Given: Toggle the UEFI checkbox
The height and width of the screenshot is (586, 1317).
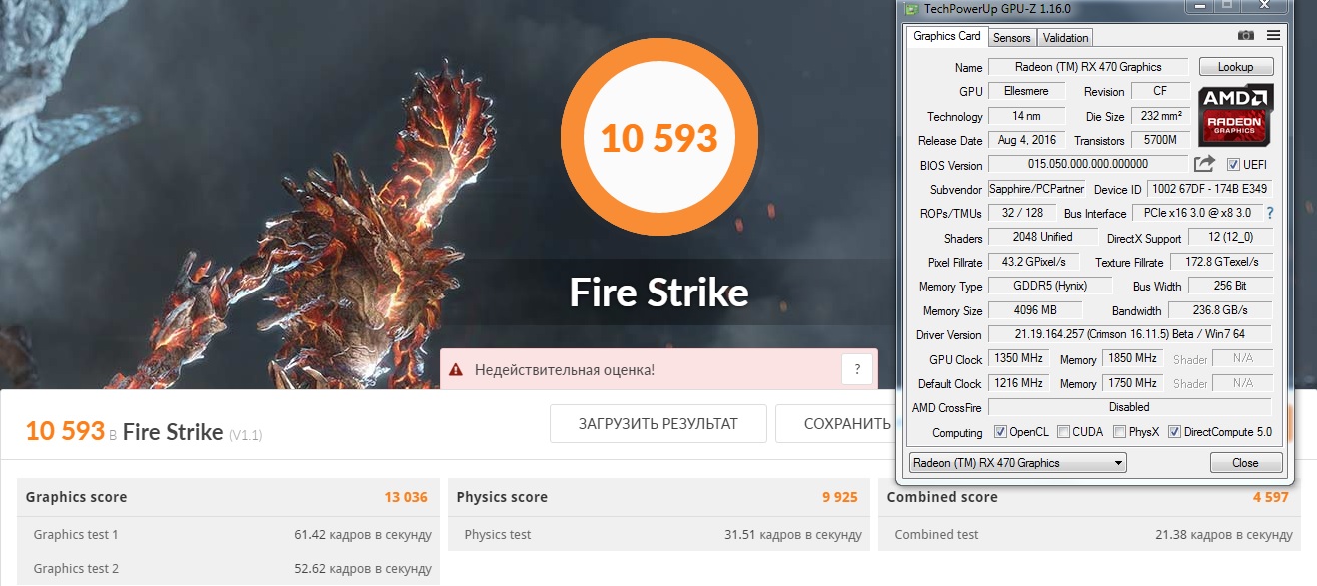Looking at the screenshot, I should coord(1233,165).
